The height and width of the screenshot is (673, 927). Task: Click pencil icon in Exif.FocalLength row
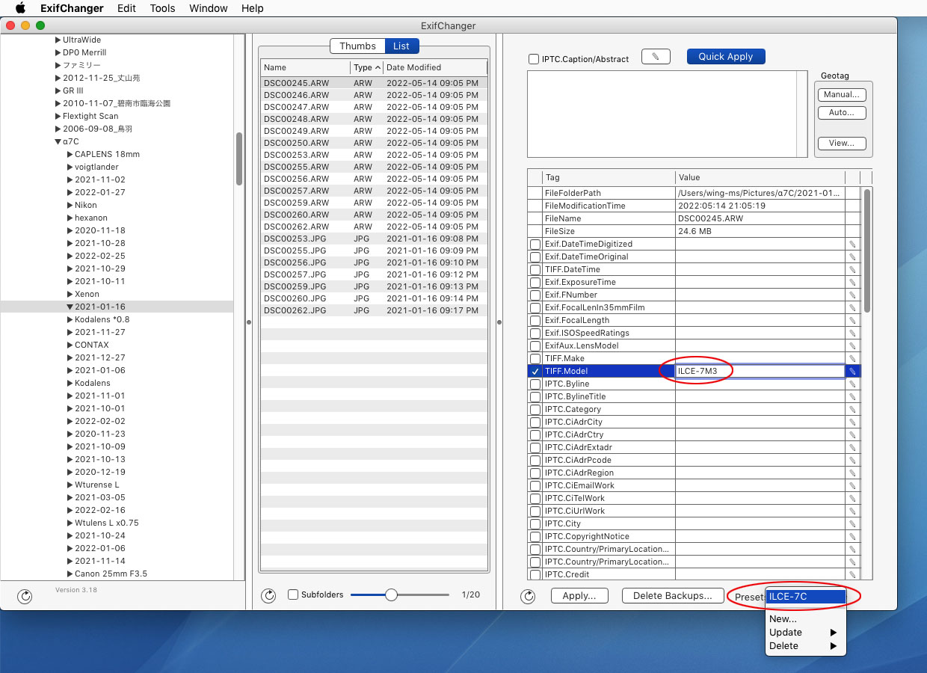pos(852,320)
